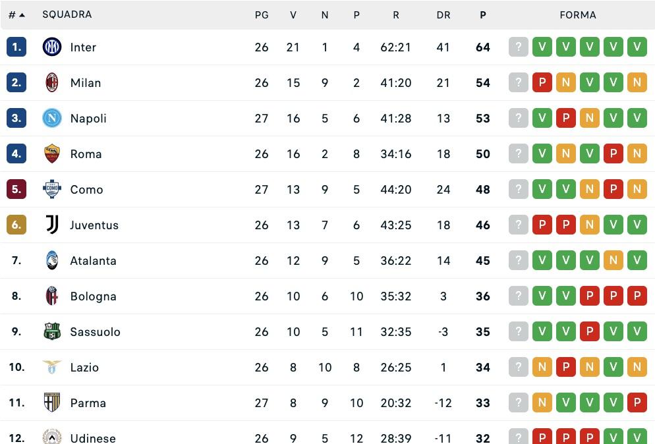Open the Parma team page link
Image resolution: width=655 pixels, height=444 pixels.
87,402
